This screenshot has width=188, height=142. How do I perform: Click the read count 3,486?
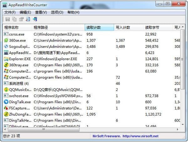click(91, 46)
